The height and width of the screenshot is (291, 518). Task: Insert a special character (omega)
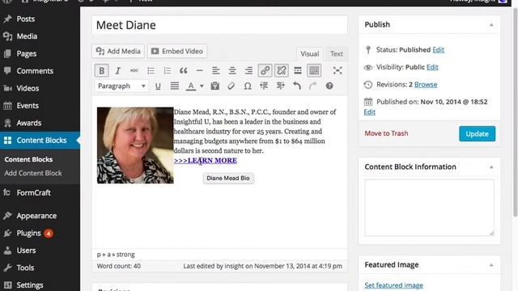pos(248,86)
